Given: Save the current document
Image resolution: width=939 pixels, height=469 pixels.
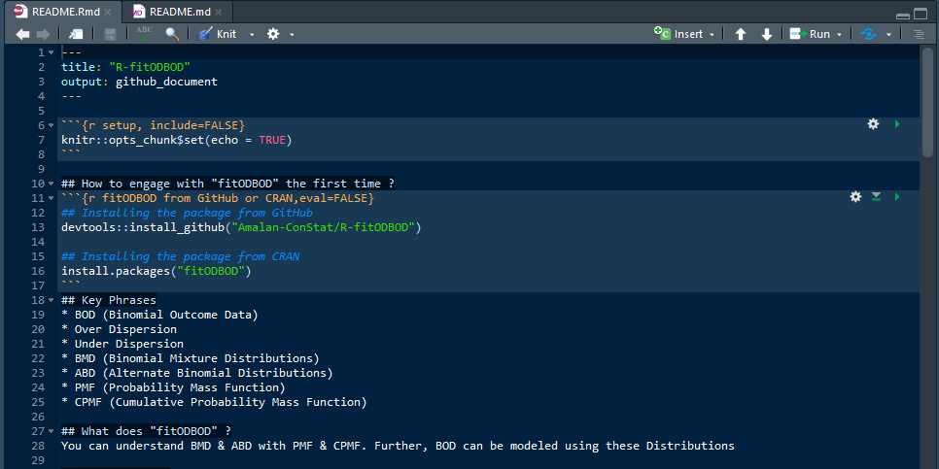Looking at the screenshot, I should (x=110, y=34).
